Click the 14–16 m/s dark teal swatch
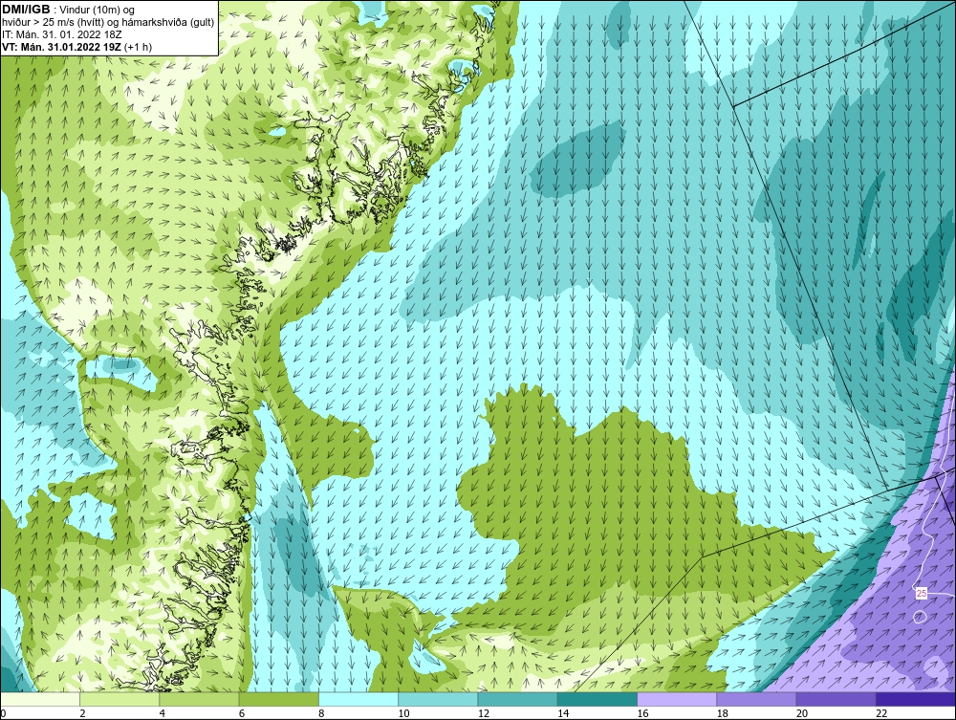This screenshot has height=720, width=956. coord(597,699)
